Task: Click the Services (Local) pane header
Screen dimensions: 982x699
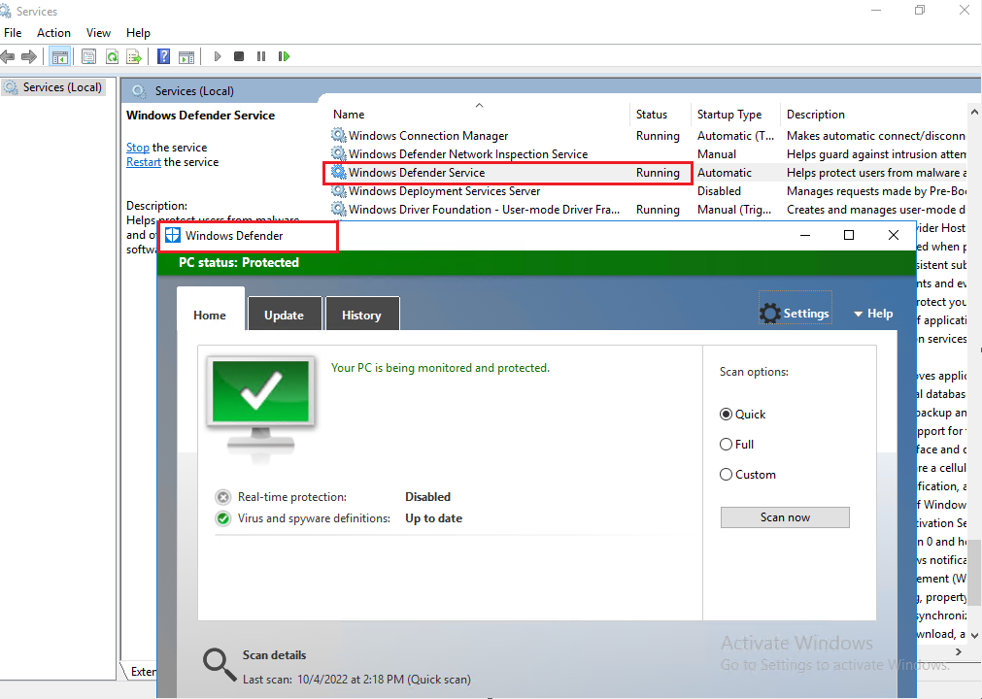Action: [x=194, y=90]
